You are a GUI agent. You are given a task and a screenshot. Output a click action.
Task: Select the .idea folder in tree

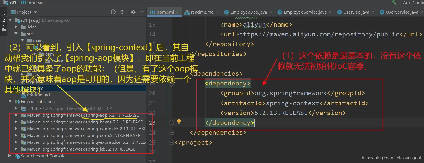click(32, 27)
